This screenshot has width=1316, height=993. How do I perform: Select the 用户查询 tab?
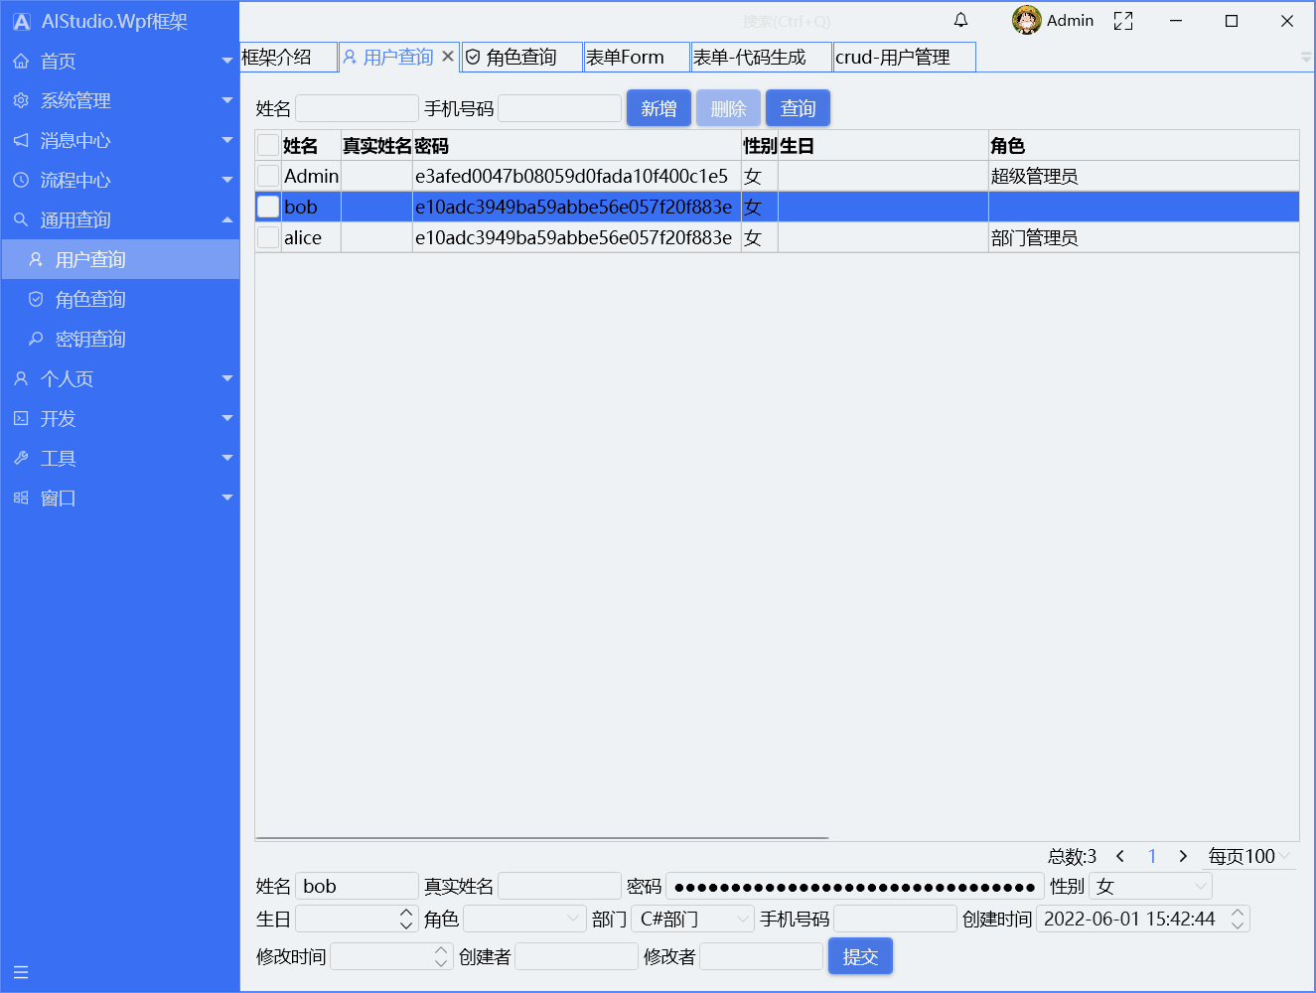tap(398, 58)
